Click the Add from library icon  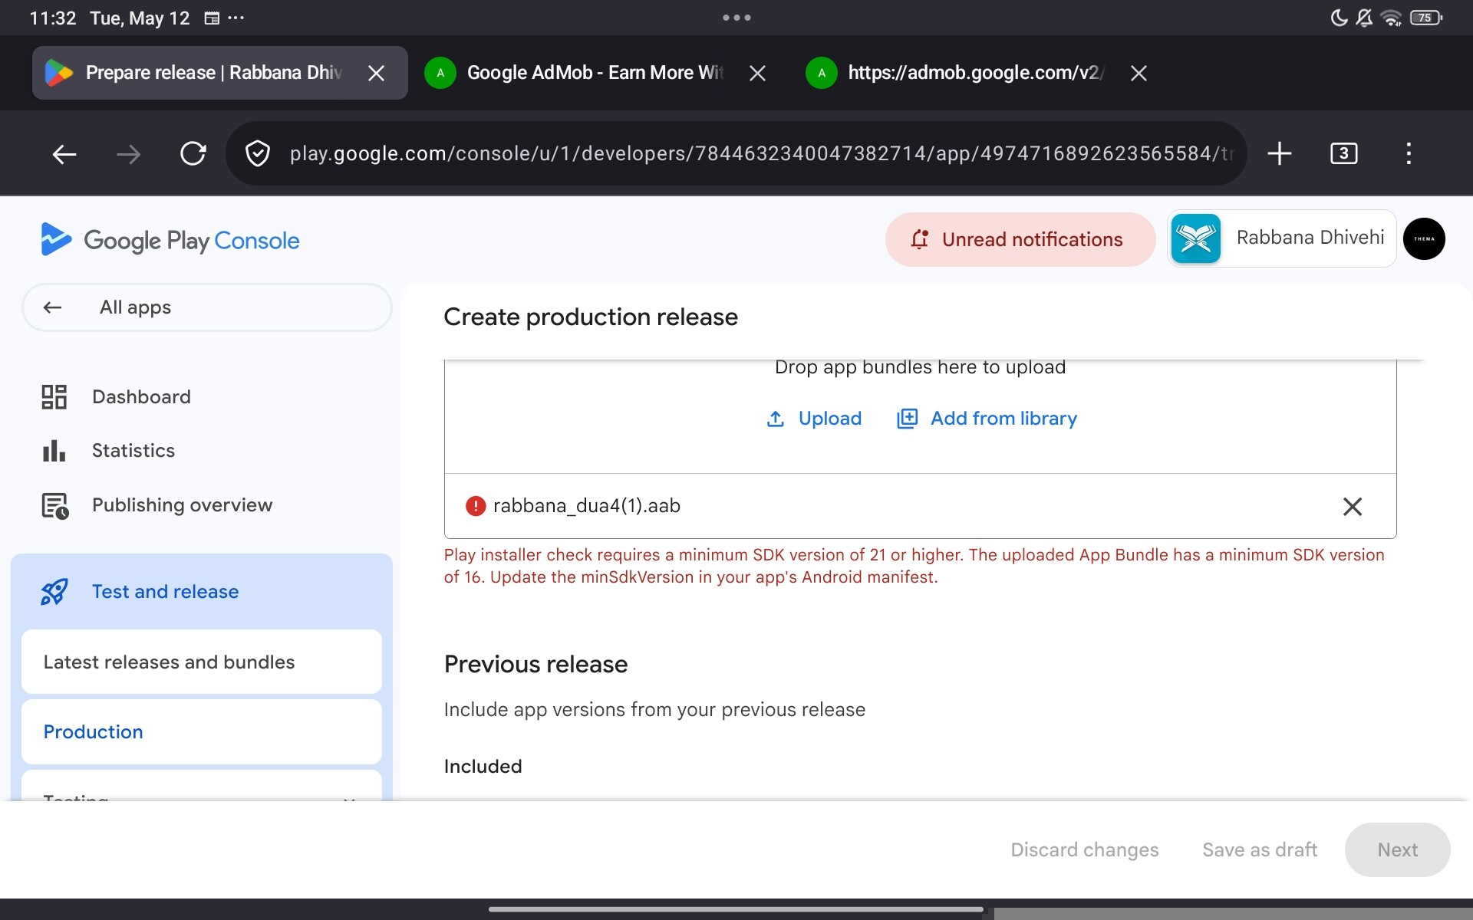(907, 419)
